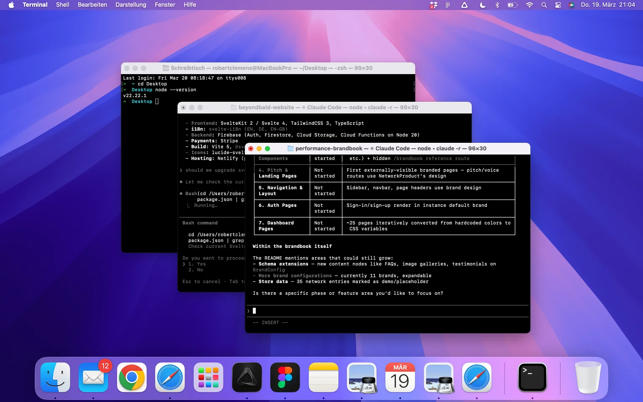Image resolution: width=643 pixels, height=402 pixels.
Task: Open Finder from the dock
Action: (55, 377)
